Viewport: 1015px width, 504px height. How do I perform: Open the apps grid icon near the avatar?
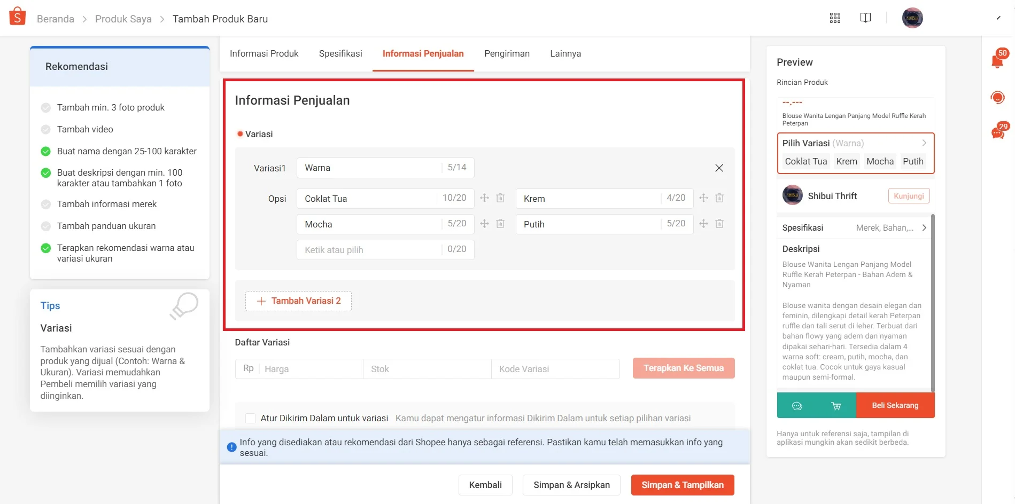pyautogui.click(x=834, y=18)
